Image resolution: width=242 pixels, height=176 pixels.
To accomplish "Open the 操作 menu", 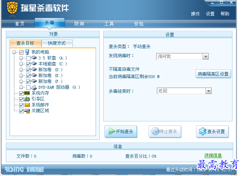I will pyautogui.click(x=195, y=14).
